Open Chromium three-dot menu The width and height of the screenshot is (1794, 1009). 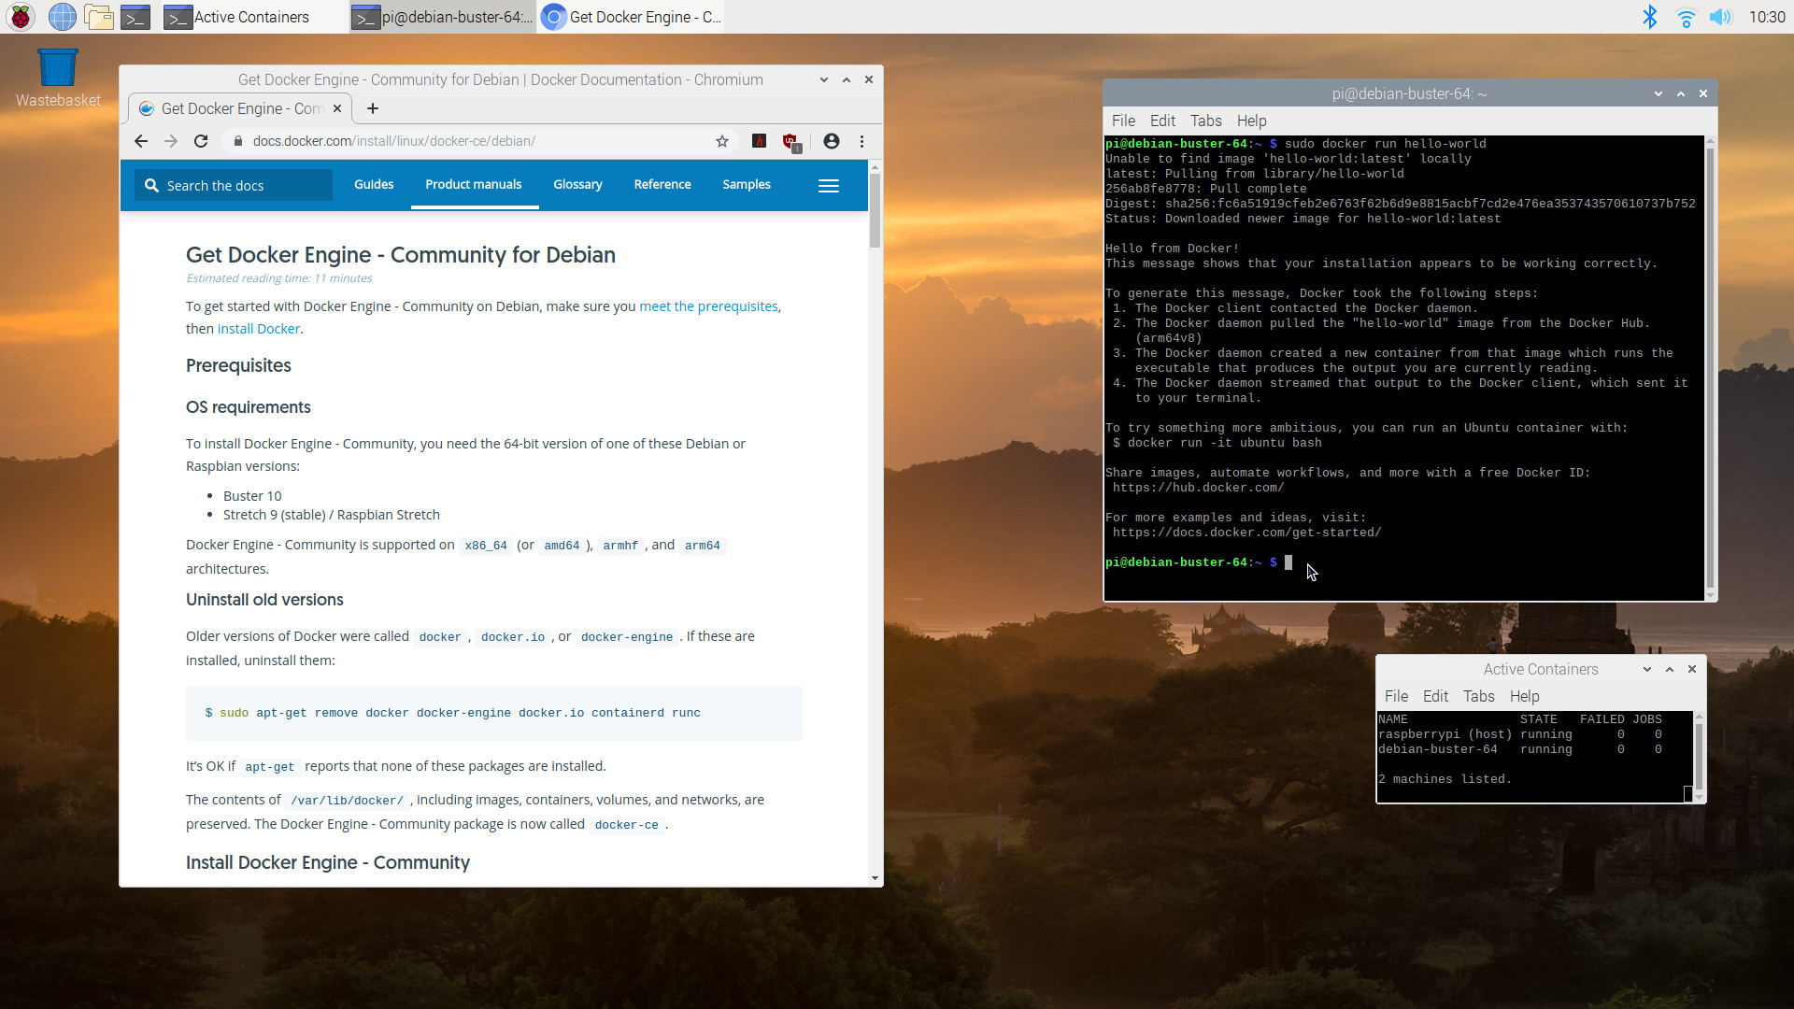(x=861, y=141)
